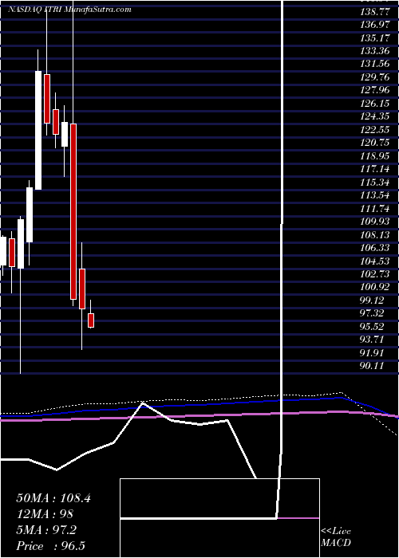This screenshot has height=558, width=399.
Task: Click the '12MA : 98' readout
Action: click(45, 514)
